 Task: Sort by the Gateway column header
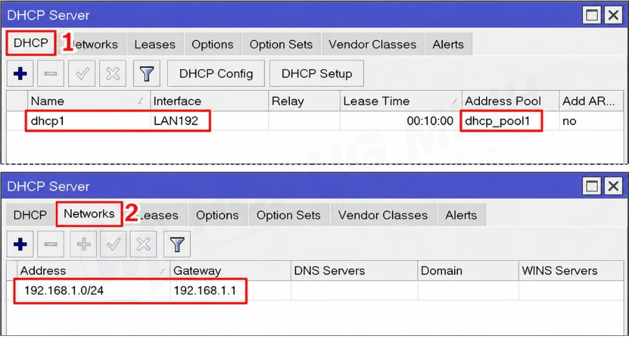(x=230, y=271)
